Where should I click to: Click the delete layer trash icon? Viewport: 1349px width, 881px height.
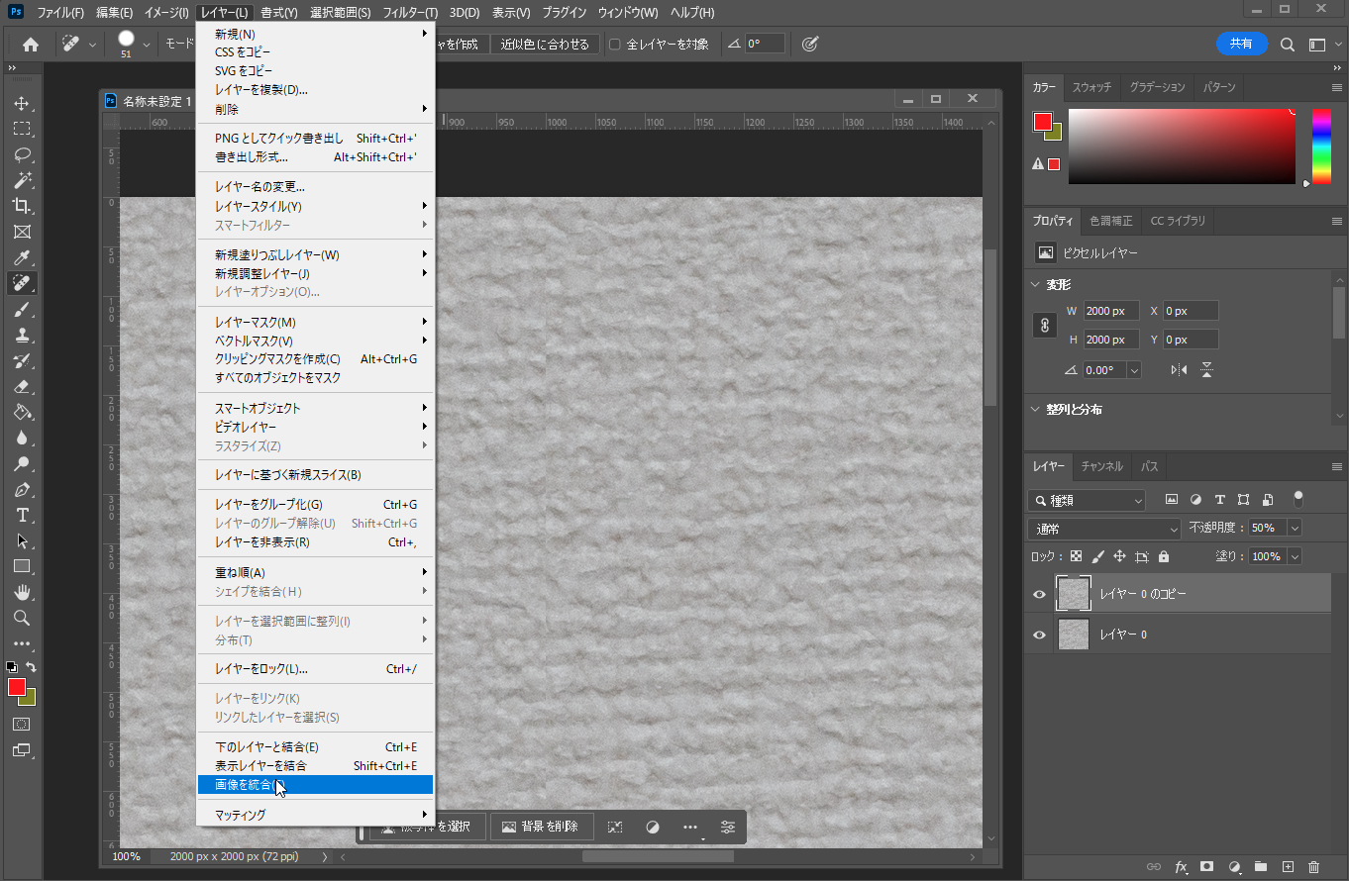pyautogui.click(x=1314, y=866)
